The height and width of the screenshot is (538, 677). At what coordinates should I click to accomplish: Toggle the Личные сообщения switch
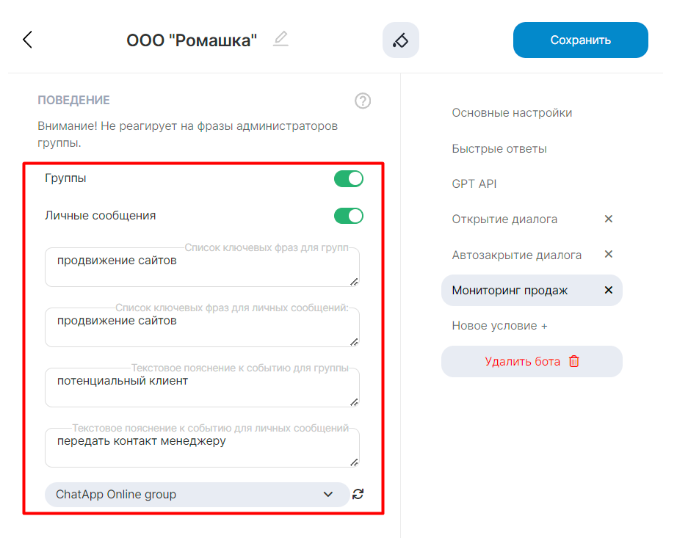(349, 216)
